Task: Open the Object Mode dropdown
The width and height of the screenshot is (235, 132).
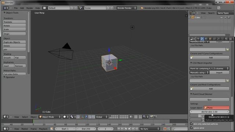Action: 50,117
